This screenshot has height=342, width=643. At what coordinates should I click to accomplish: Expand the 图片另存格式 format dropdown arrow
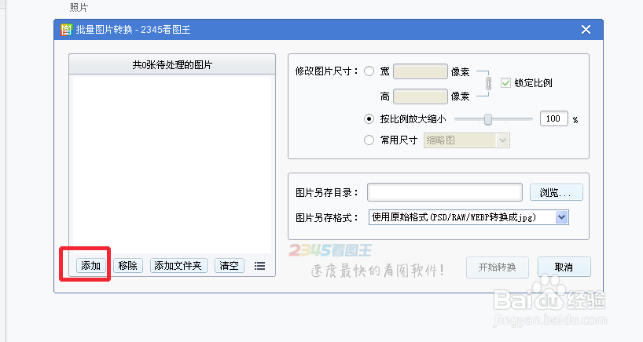pyautogui.click(x=561, y=217)
